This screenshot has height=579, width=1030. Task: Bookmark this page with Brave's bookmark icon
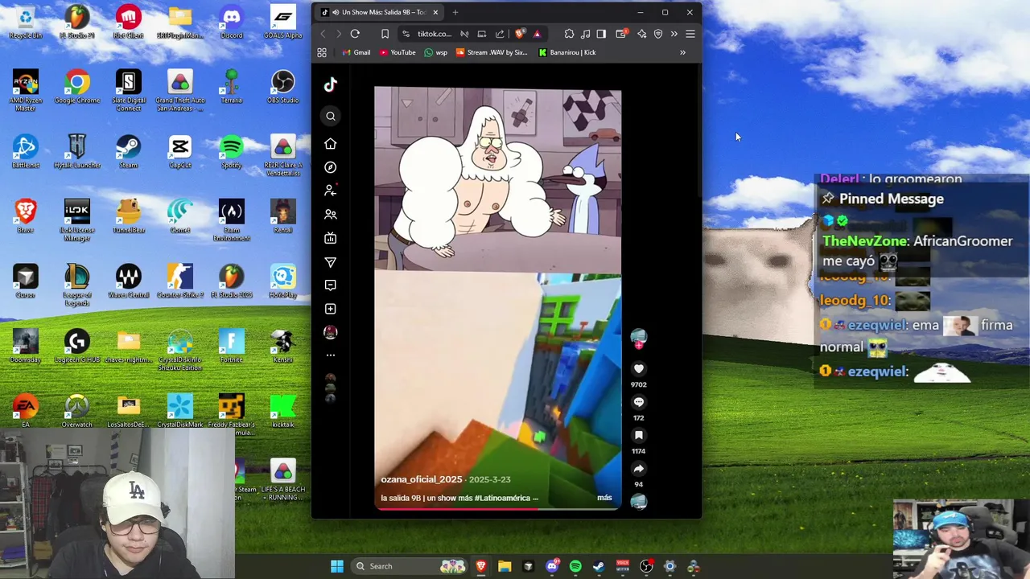pyautogui.click(x=385, y=34)
